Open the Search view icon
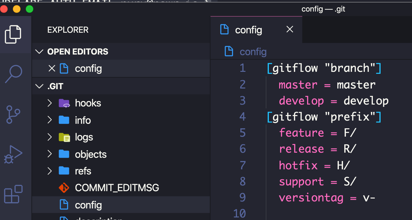This screenshot has height=220, width=412. (x=14, y=74)
